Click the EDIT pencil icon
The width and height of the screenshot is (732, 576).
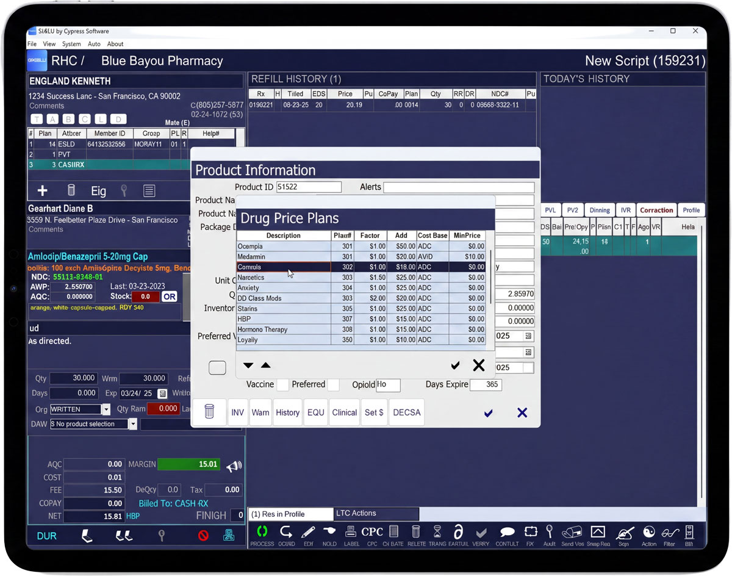pyautogui.click(x=308, y=531)
